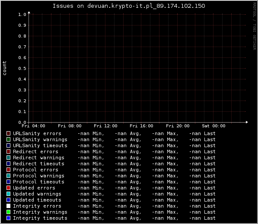Viewport: 258px width, 224px height.
Task: Click the 'Protocol timeouts' legend label
Action: click(x=38, y=182)
